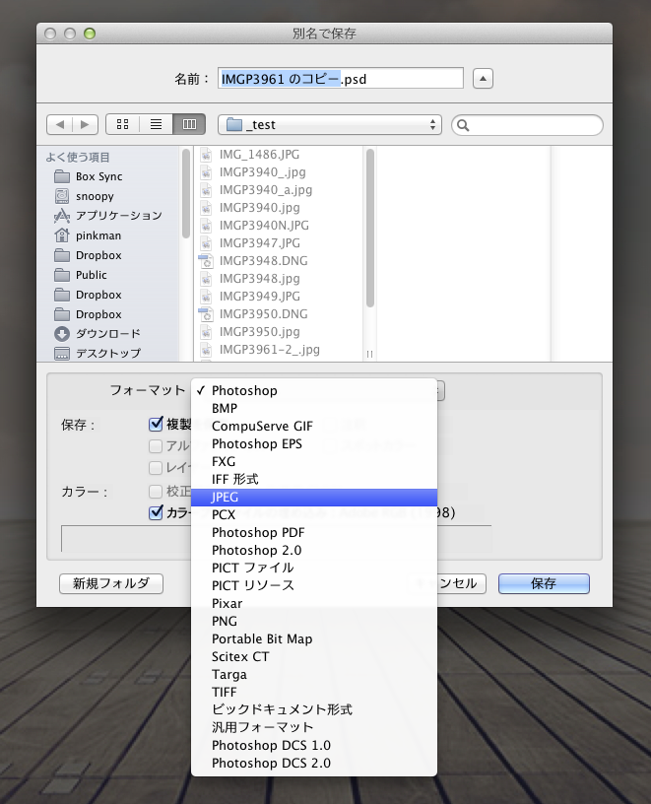651x804 pixels.
Task: Click the sidebar scrollbar
Action: 186,193
